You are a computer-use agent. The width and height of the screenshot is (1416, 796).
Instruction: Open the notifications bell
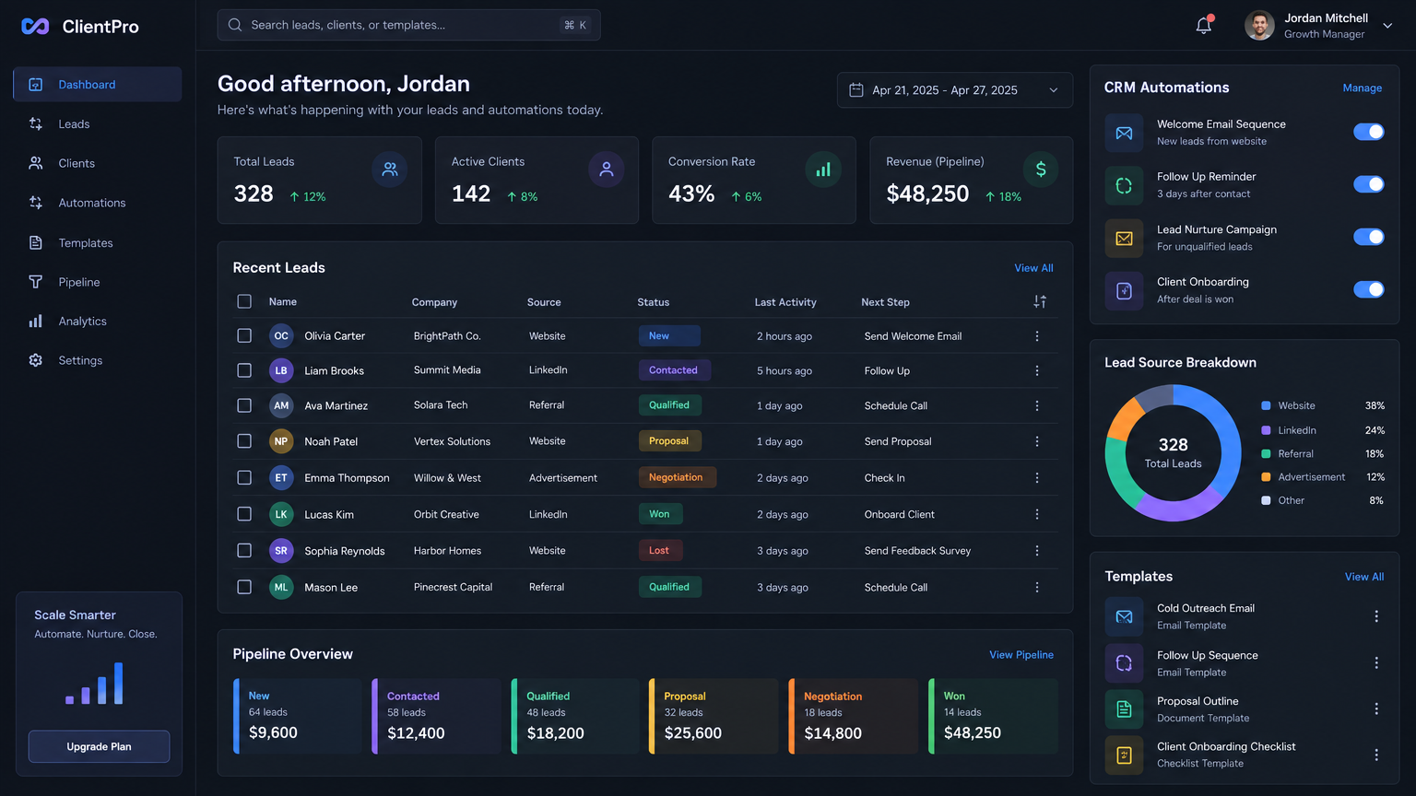pyautogui.click(x=1204, y=25)
